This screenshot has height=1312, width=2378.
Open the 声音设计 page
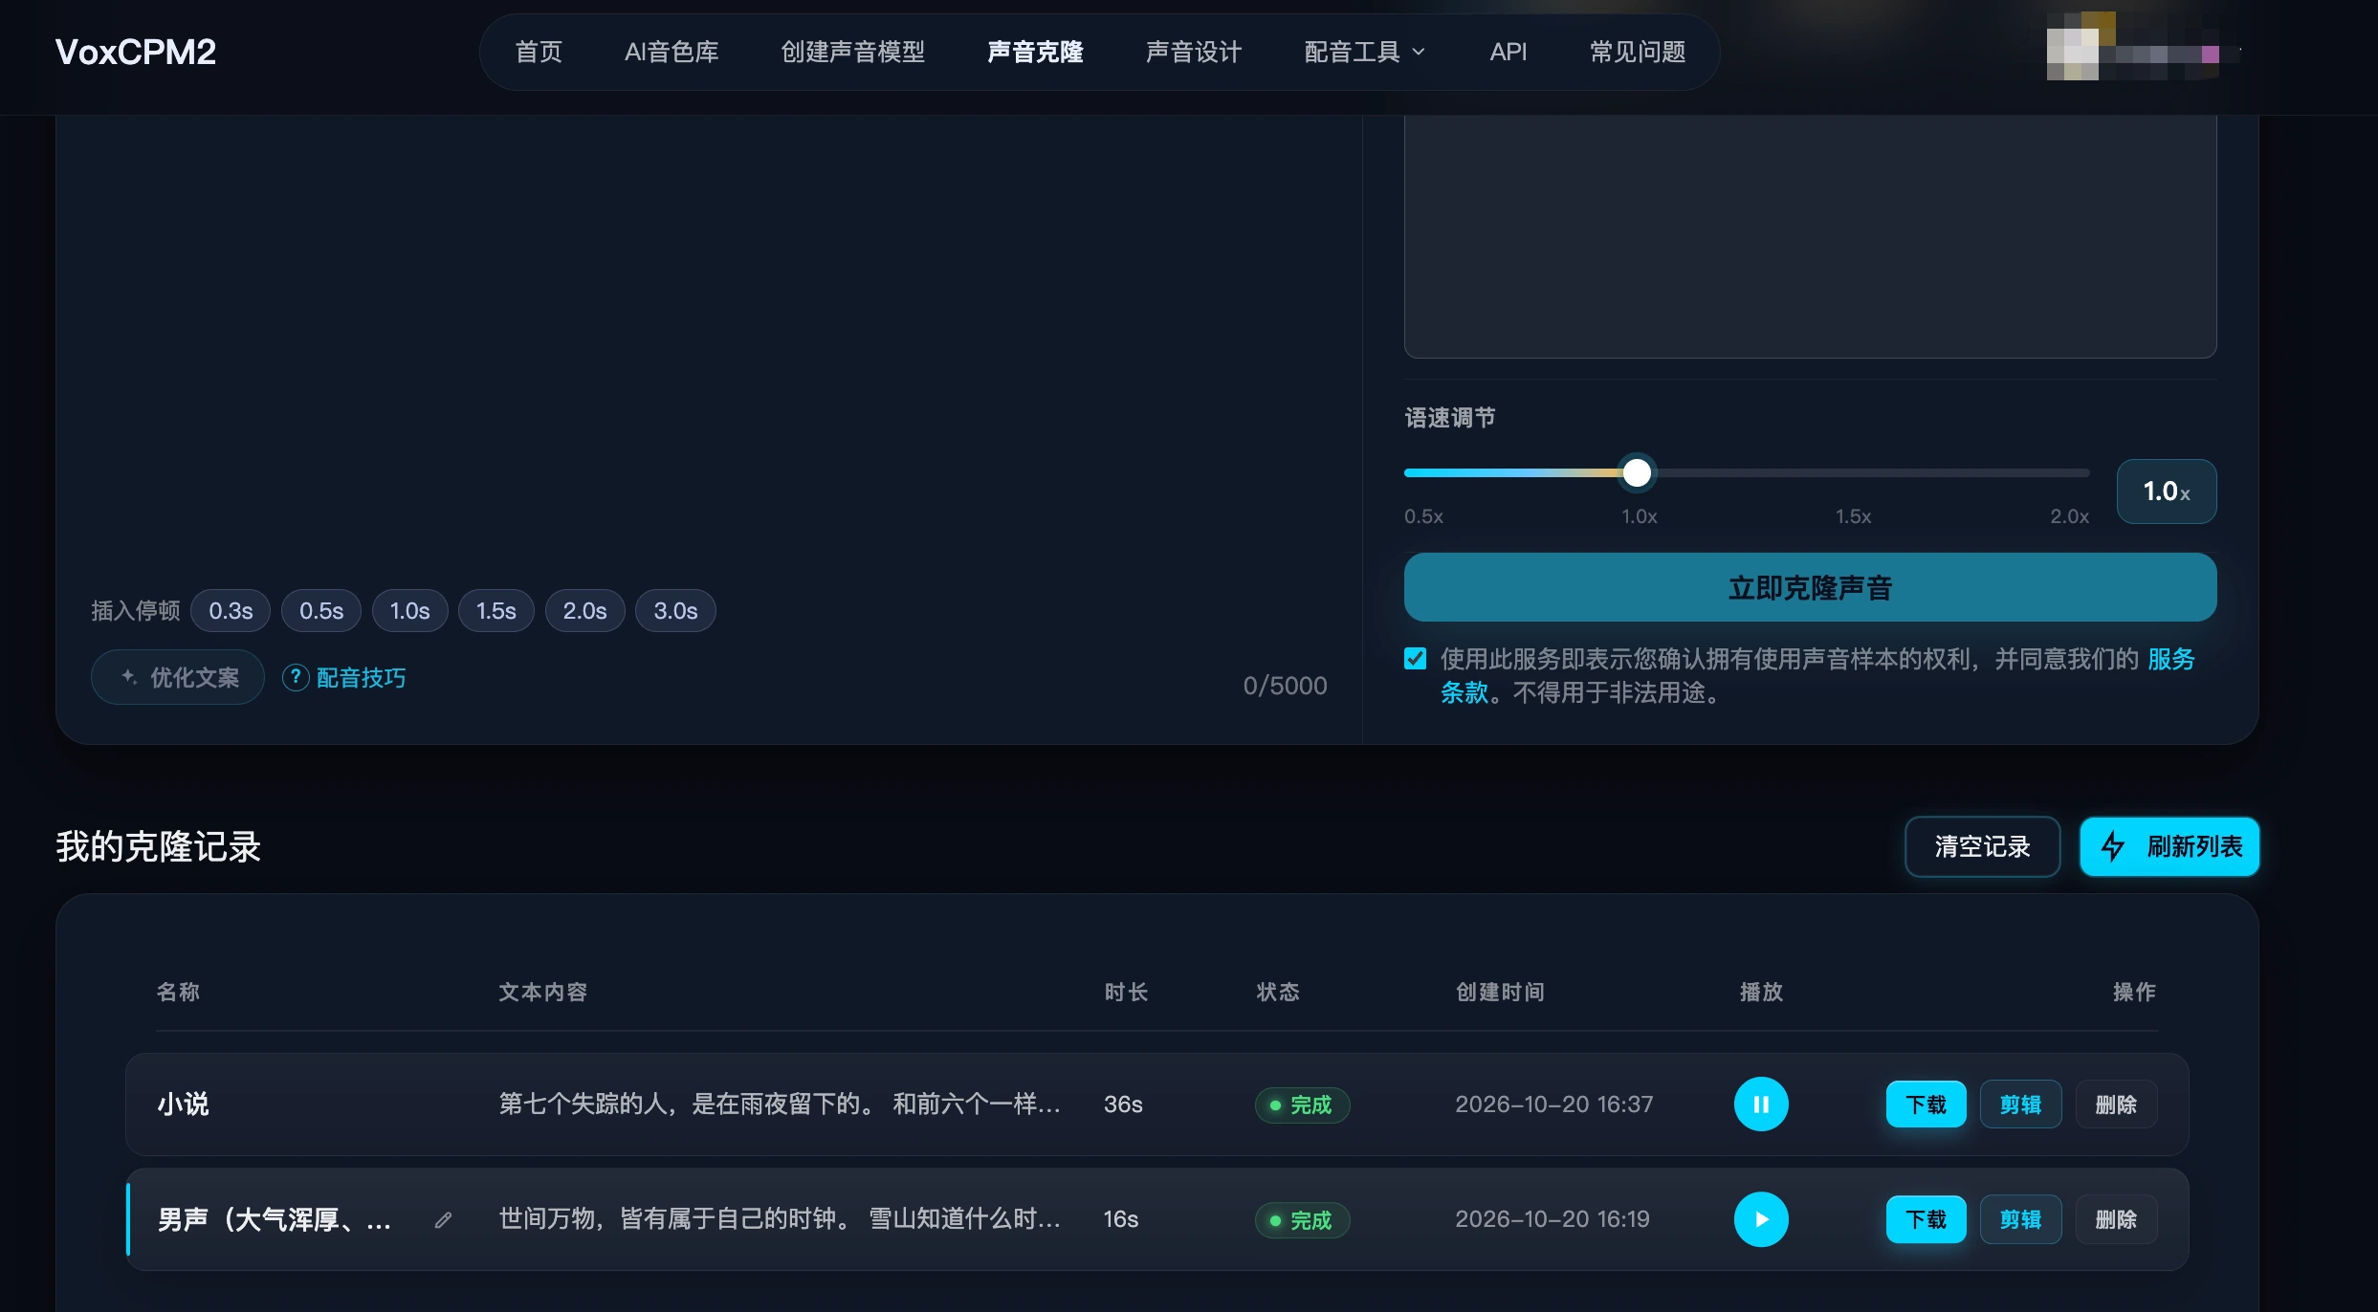[1194, 52]
